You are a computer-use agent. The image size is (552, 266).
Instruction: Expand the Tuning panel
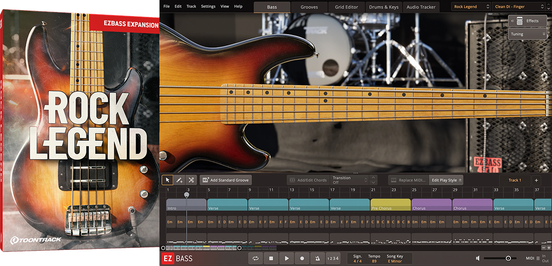527,34
